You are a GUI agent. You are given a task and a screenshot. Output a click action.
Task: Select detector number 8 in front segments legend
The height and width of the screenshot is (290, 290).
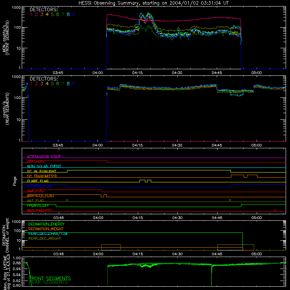pos(68,14)
